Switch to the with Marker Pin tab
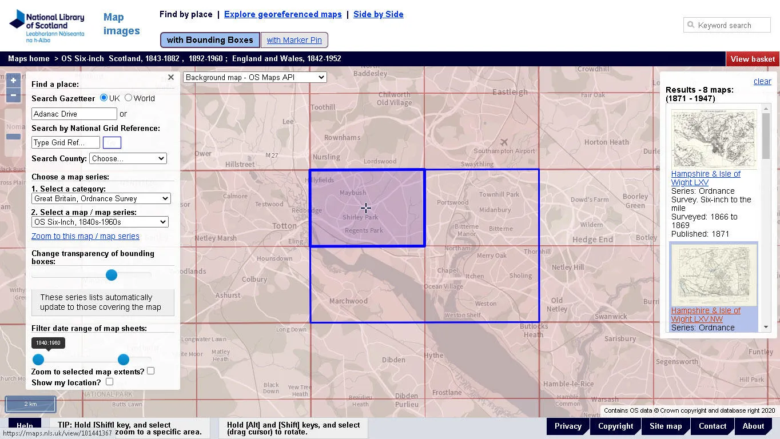The image size is (780, 439). (295, 40)
